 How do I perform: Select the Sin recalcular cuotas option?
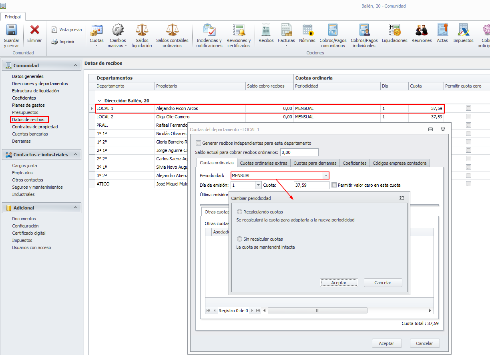[240, 239]
